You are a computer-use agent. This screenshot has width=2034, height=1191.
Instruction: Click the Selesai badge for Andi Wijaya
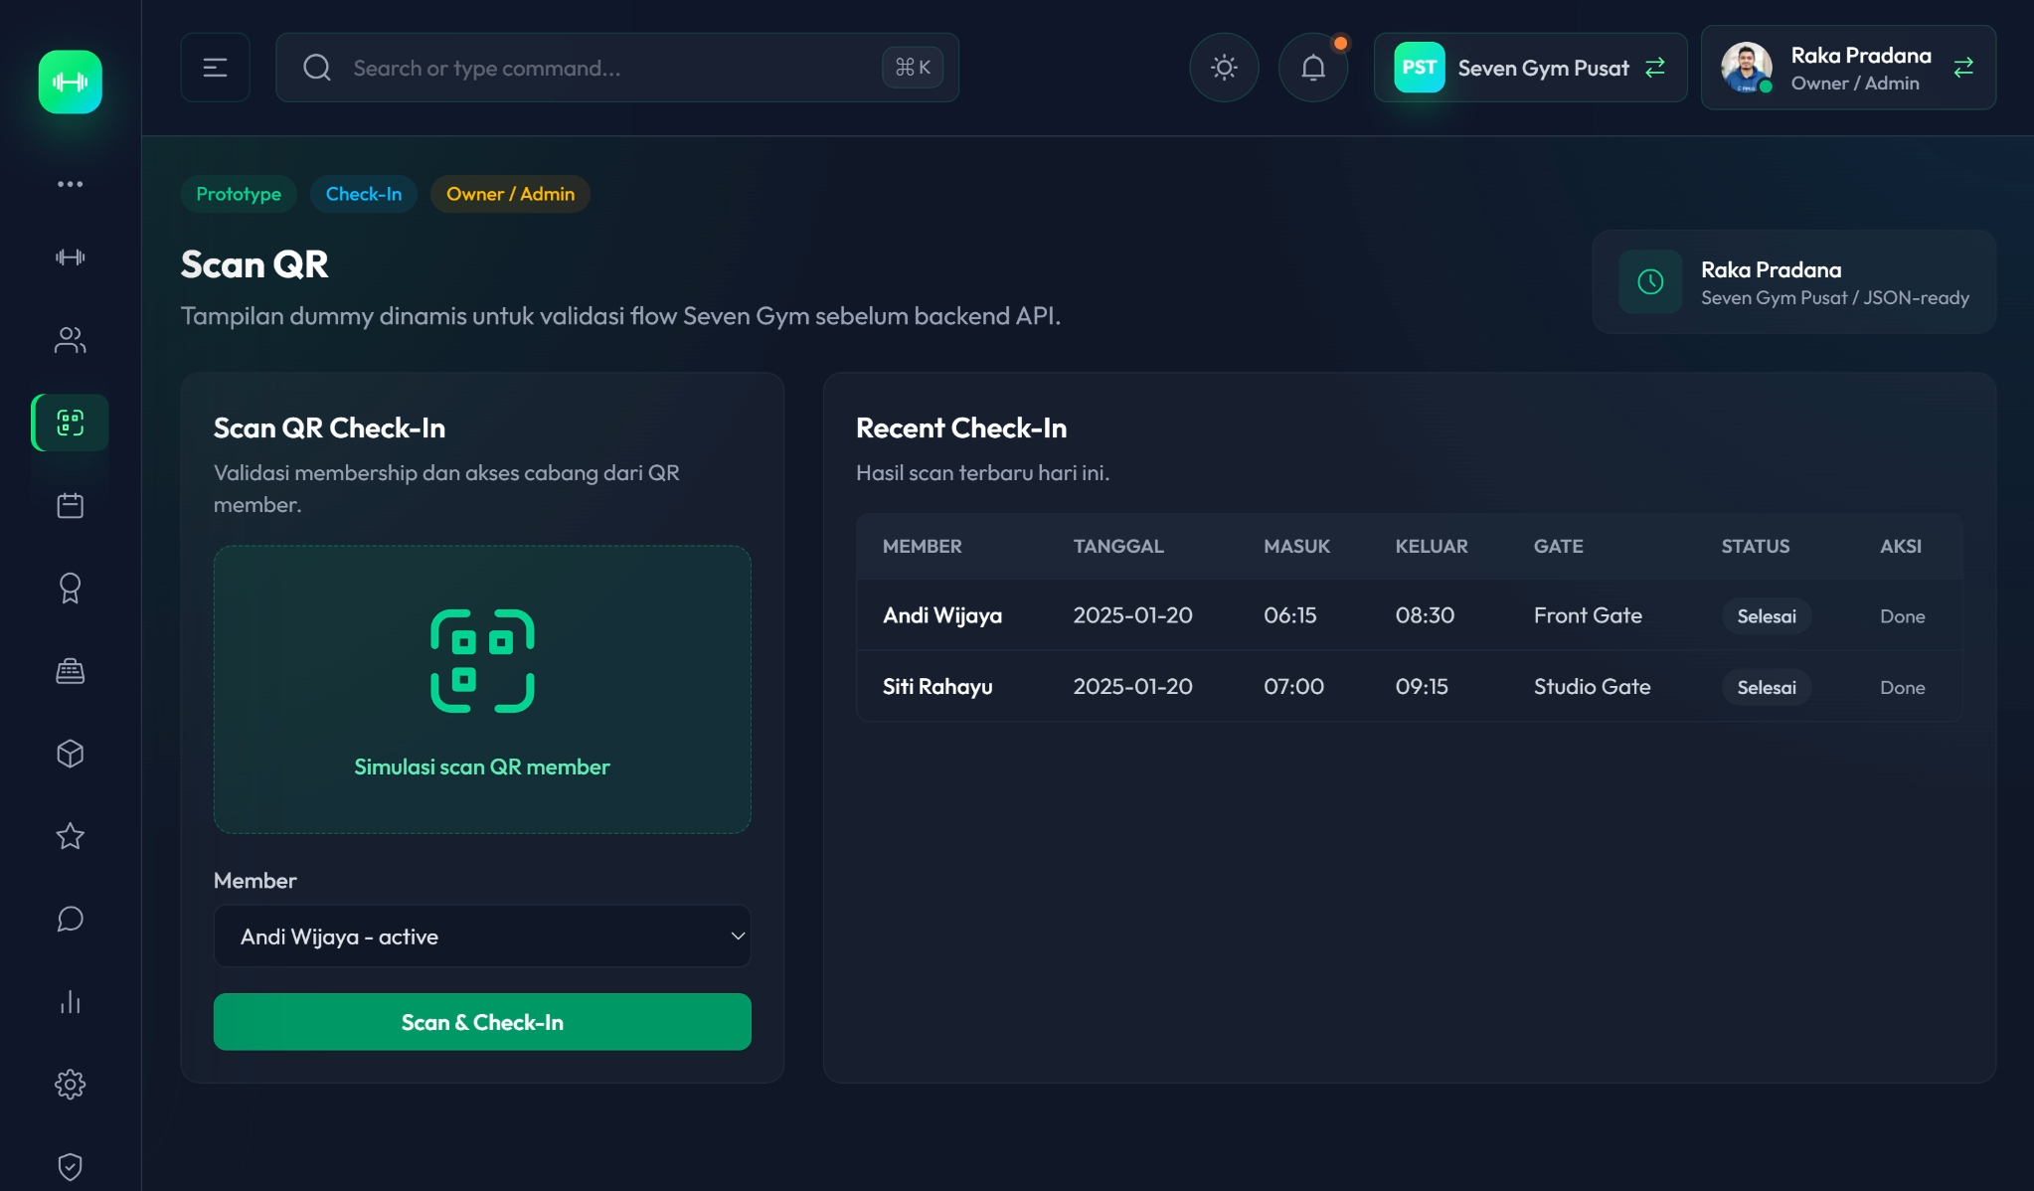point(1767,616)
